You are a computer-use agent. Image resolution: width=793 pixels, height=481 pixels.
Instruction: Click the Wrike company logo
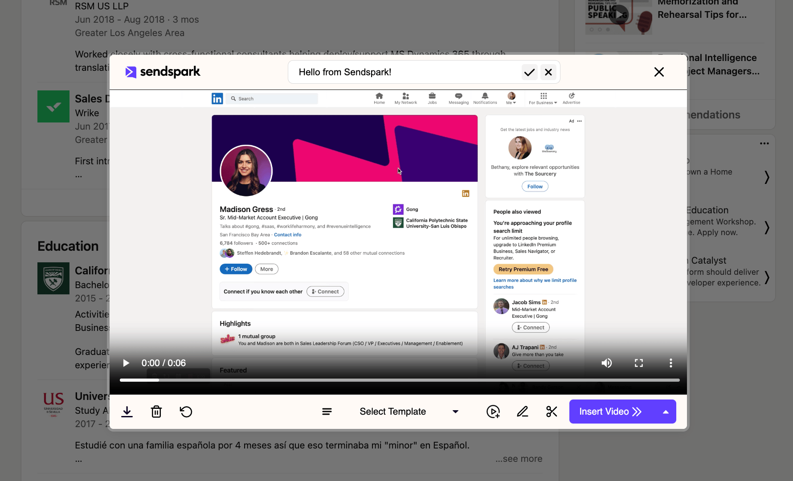[53, 106]
